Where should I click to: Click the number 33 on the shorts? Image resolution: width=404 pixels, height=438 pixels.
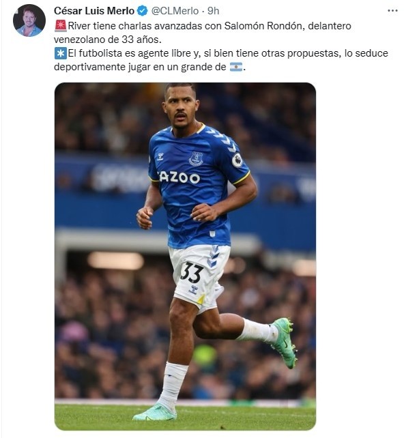192,272
